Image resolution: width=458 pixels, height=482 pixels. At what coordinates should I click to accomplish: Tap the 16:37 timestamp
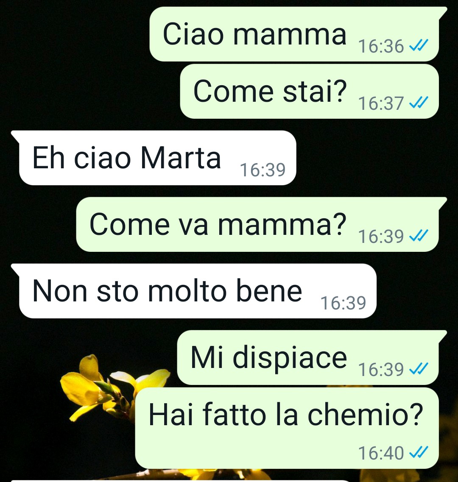[381, 103]
